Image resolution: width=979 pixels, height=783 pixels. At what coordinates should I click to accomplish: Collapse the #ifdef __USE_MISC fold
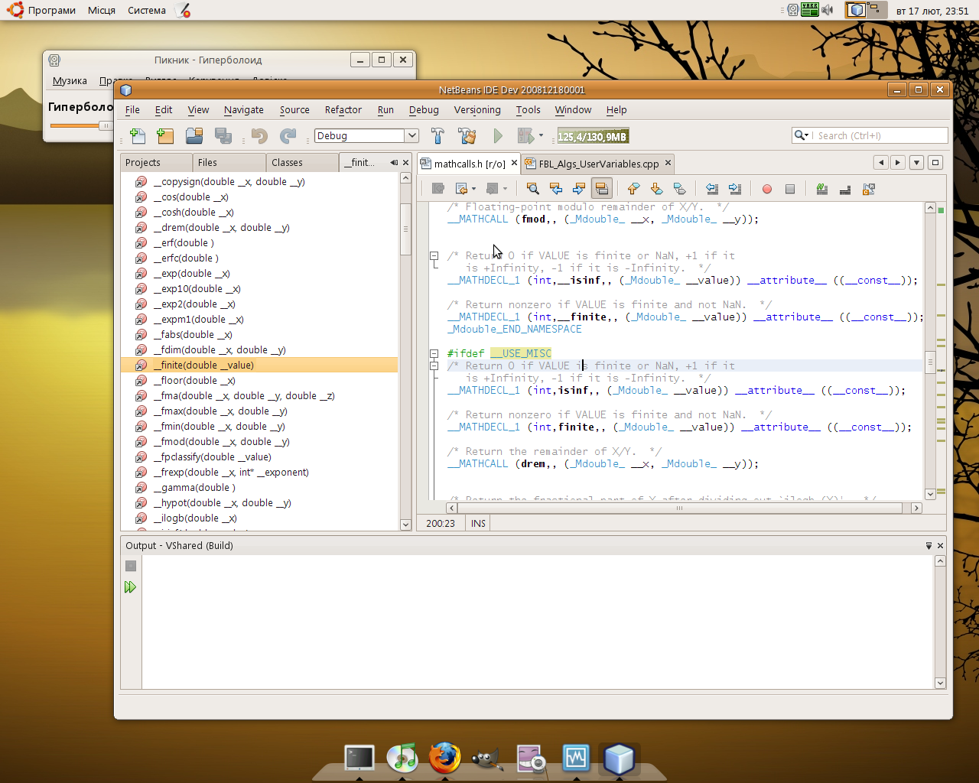(434, 353)
